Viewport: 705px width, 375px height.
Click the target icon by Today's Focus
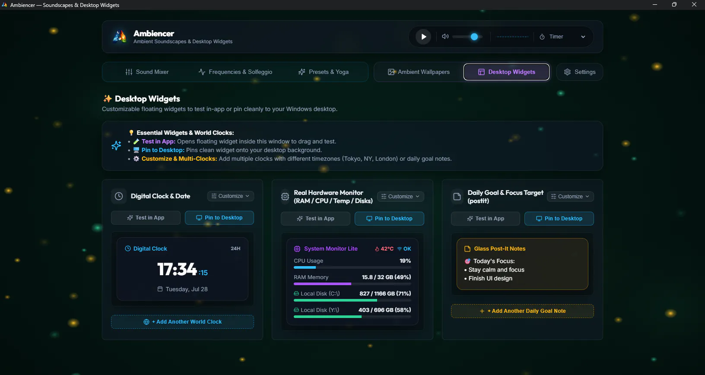click(467, 261)
